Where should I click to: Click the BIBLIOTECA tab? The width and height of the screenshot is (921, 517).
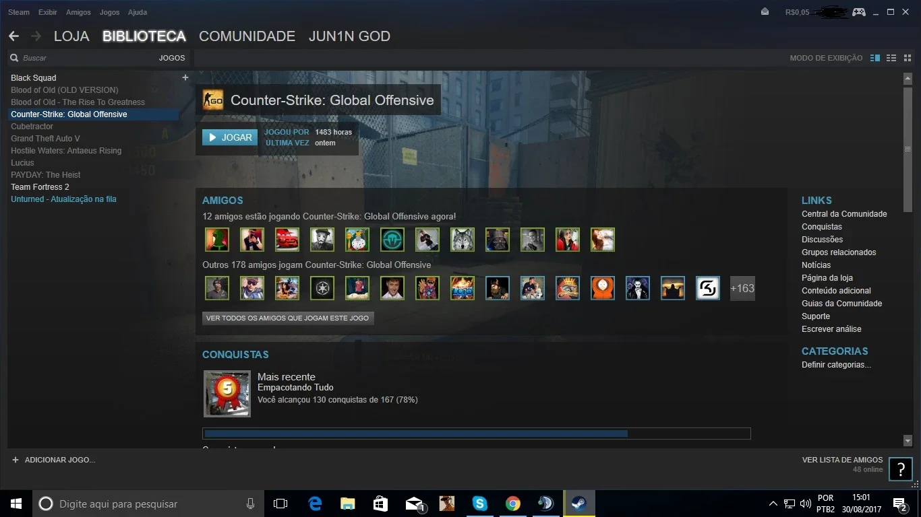pos(144,36)
